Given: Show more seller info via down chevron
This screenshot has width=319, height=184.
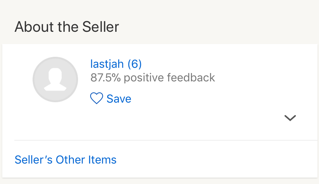Looking at the screenshot, I should click(x=290, y=118).
